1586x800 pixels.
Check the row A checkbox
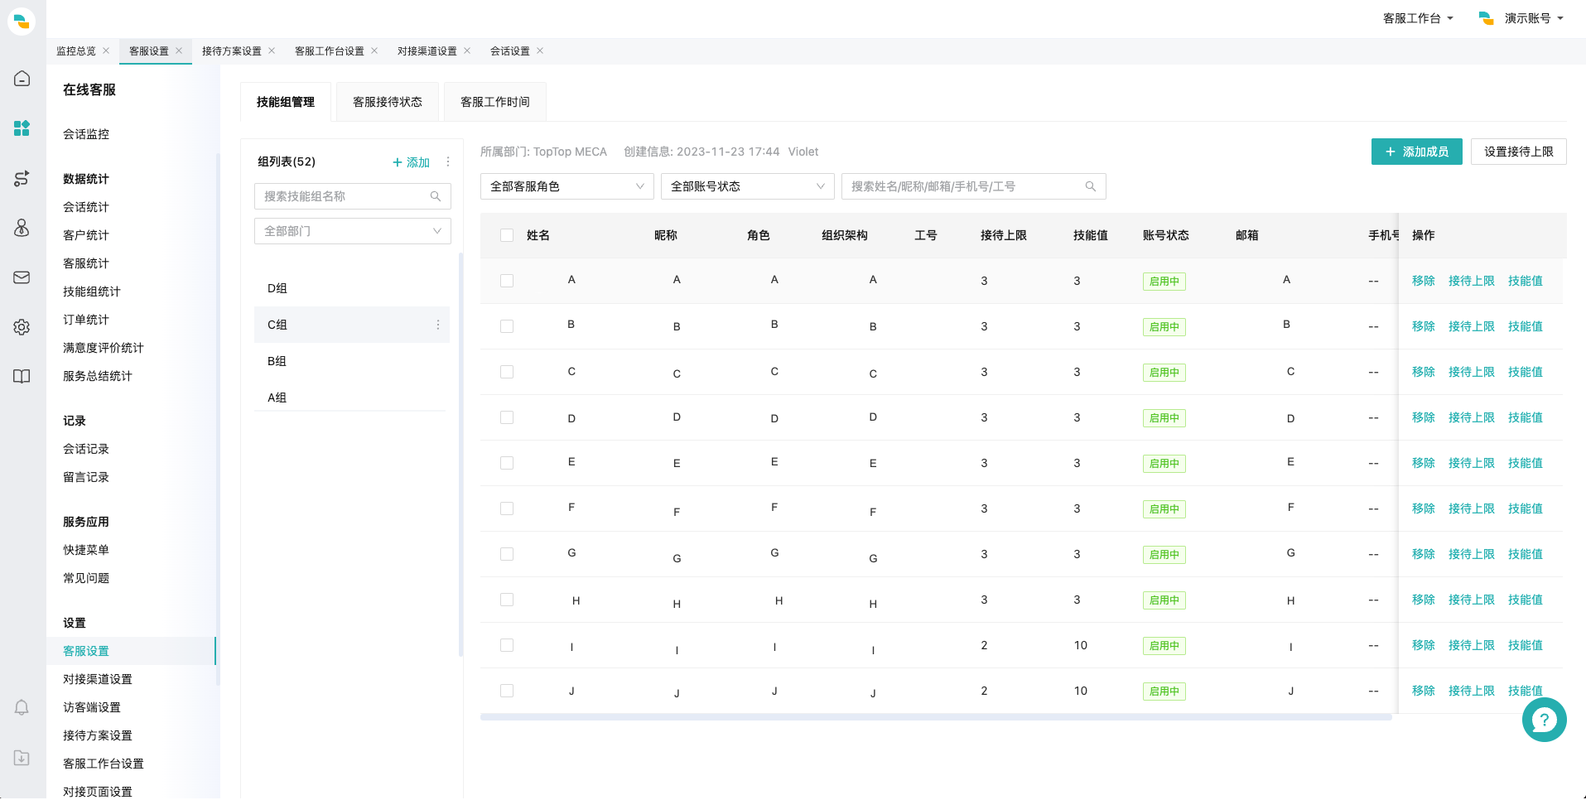(x=507, y=281)
